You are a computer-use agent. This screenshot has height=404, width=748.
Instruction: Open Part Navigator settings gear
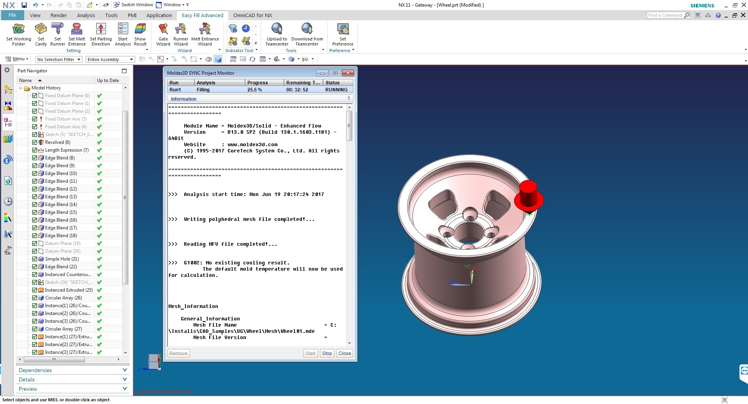tap(7, 70)
